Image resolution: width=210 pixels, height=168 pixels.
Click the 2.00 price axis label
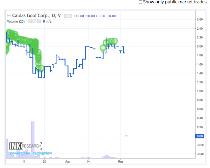[200, 46]
